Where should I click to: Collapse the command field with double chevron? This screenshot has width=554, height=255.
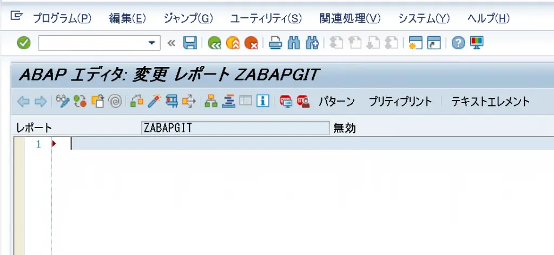171,43
